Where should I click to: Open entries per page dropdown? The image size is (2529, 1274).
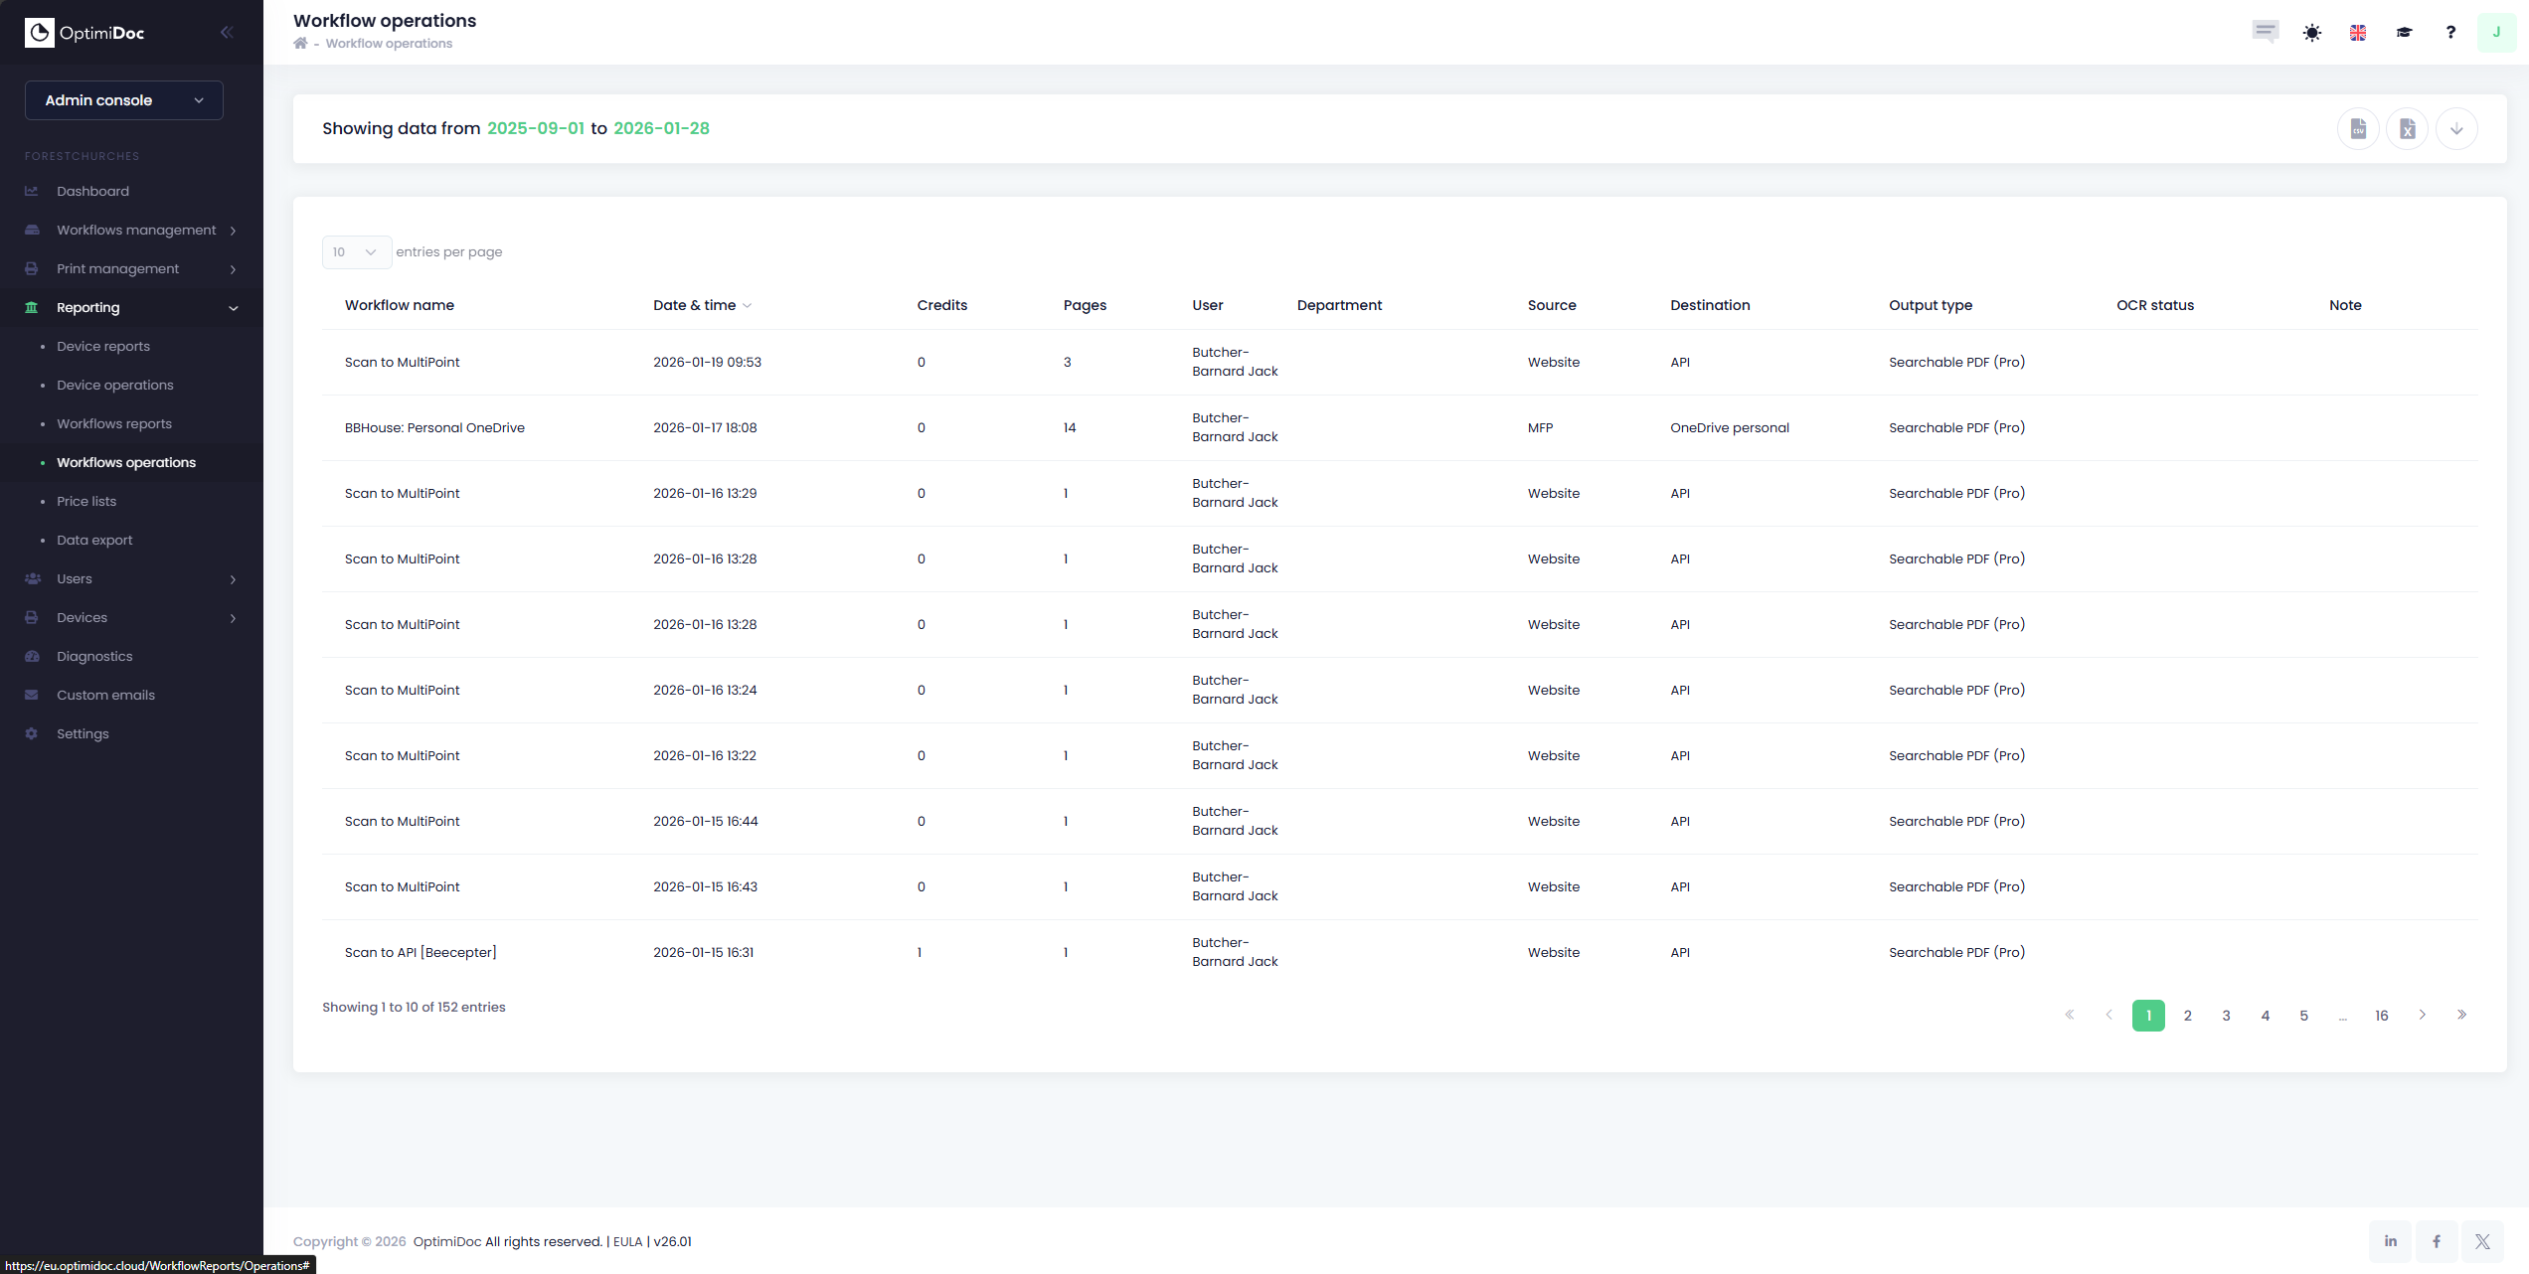pos(356,252)
